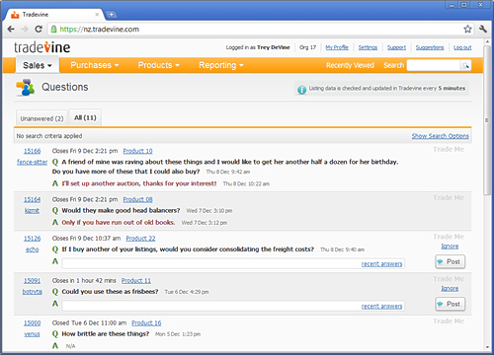Open recent answers for freight question

pos(381,264)
